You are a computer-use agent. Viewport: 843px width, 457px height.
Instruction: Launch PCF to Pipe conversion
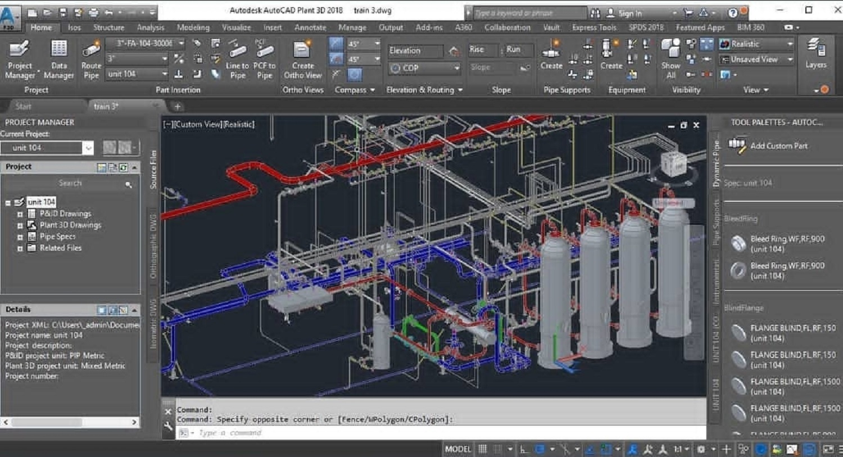point(265,59)
